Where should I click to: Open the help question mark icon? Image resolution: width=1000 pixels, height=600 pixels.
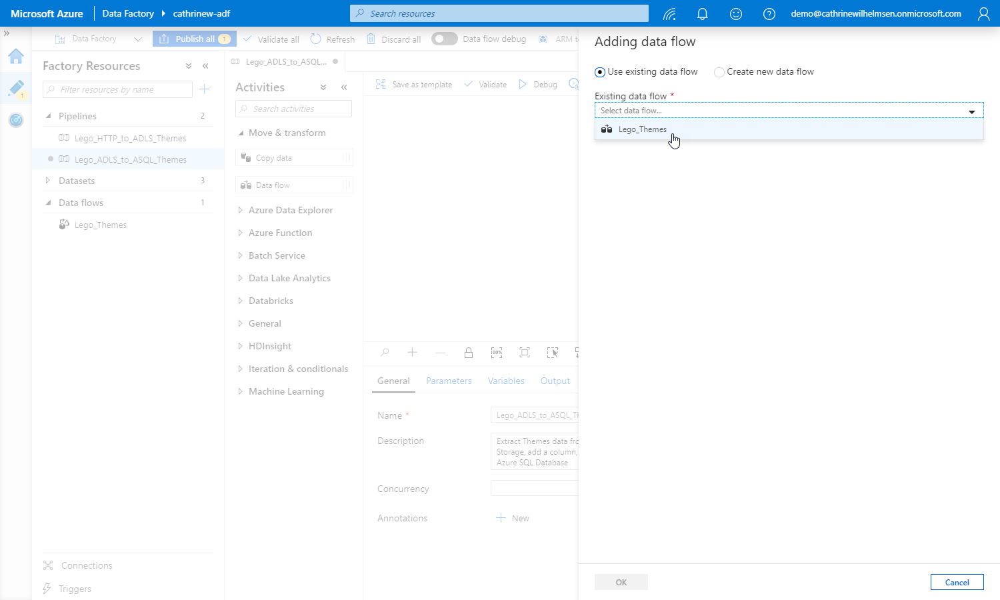769,13
